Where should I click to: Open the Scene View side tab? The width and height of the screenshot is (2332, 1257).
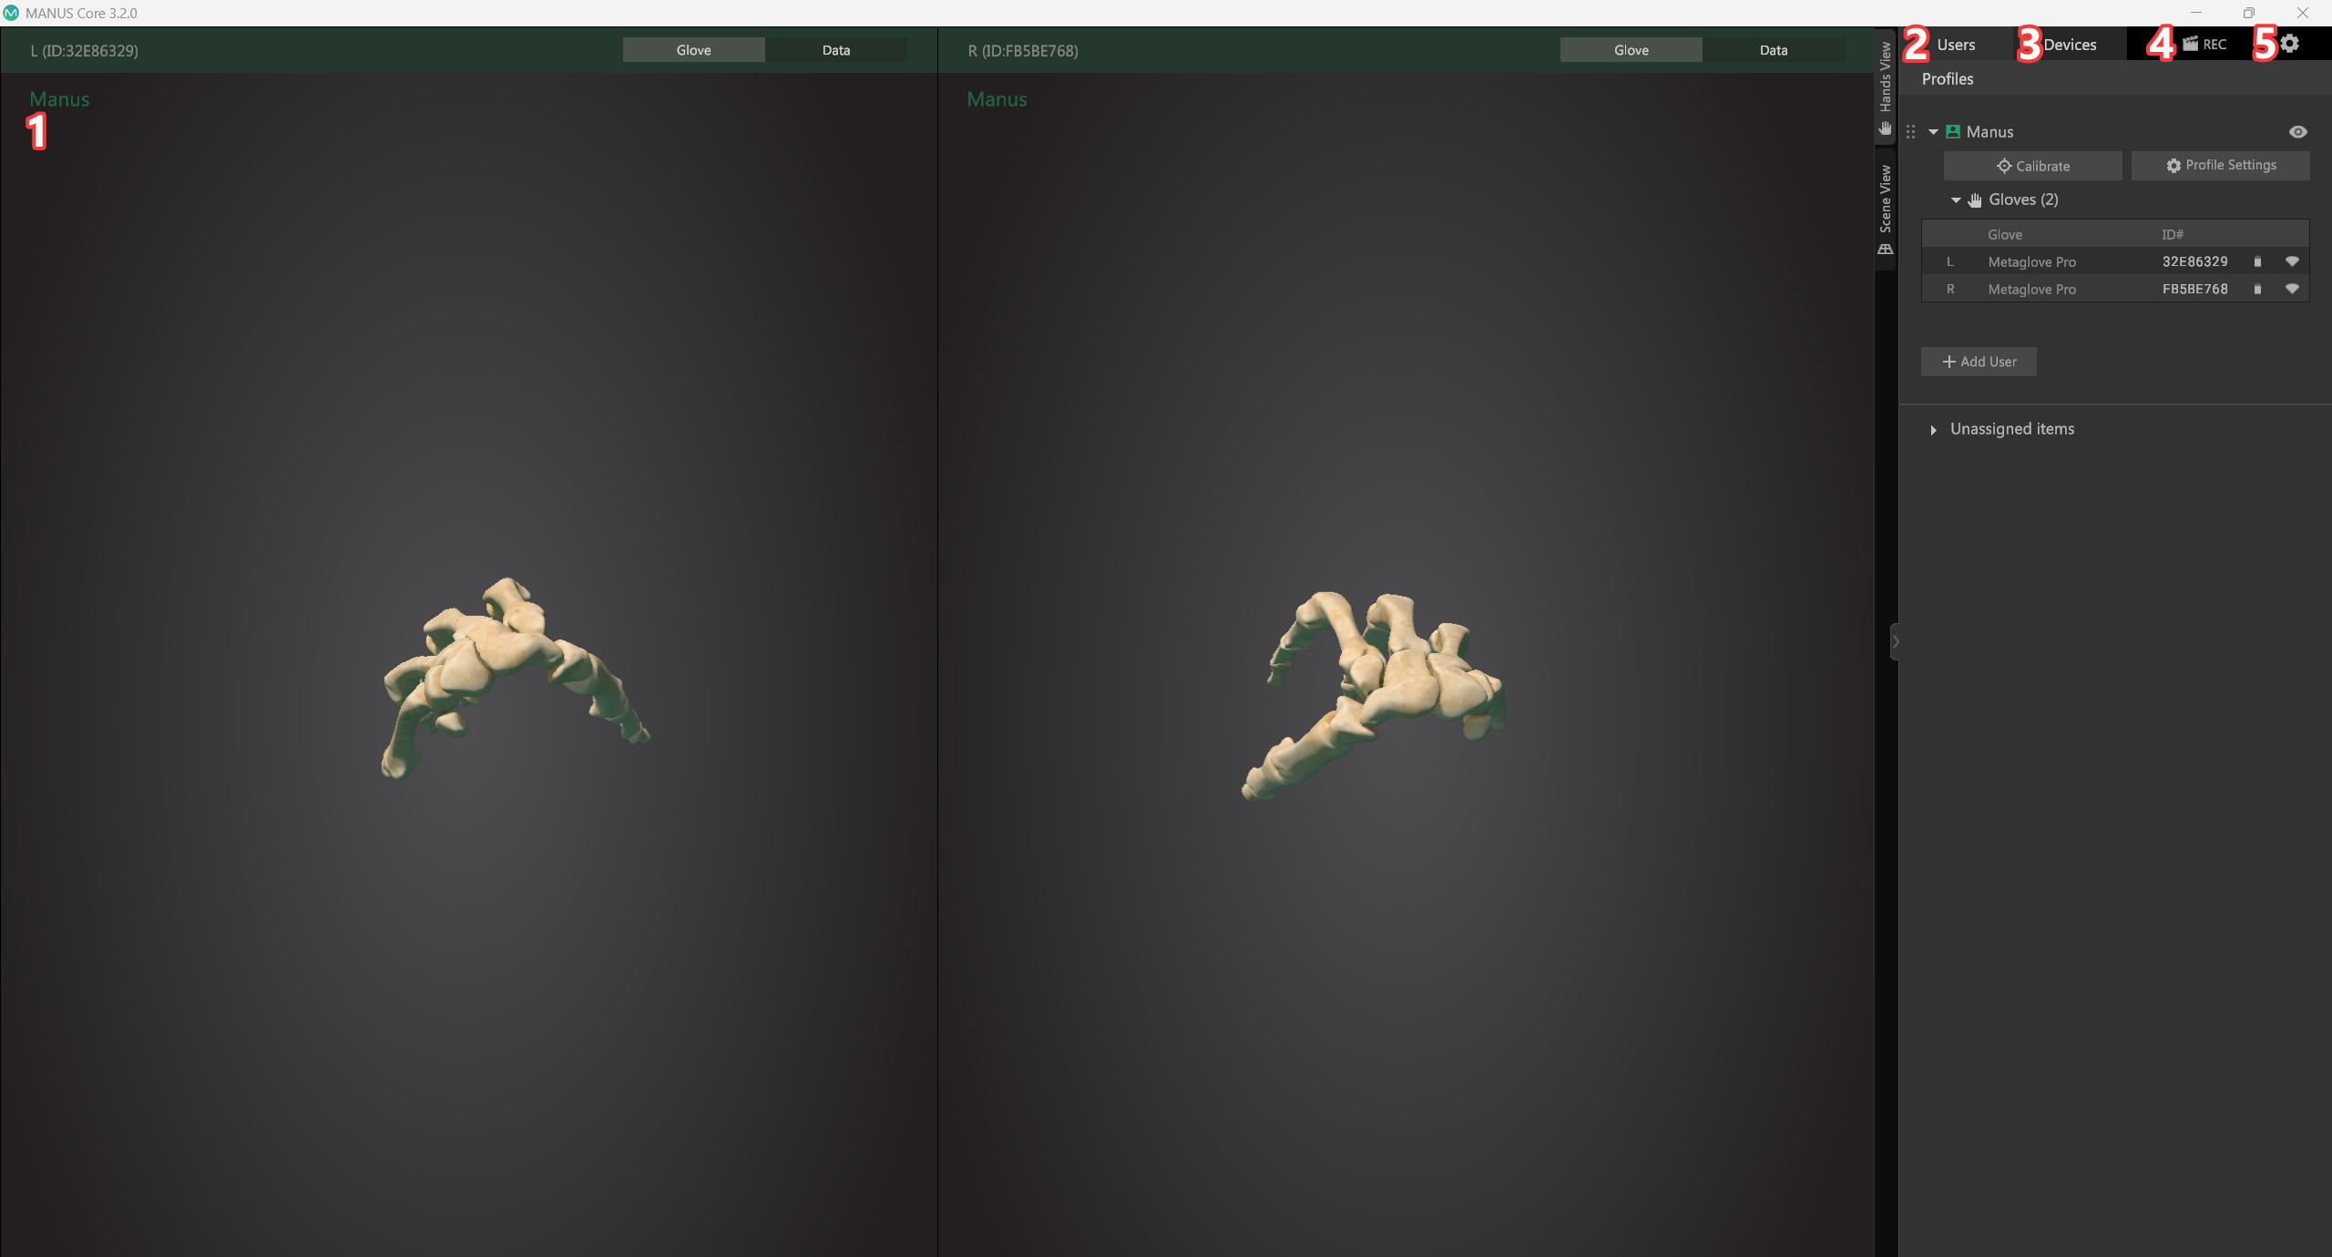pos(1886,209)
